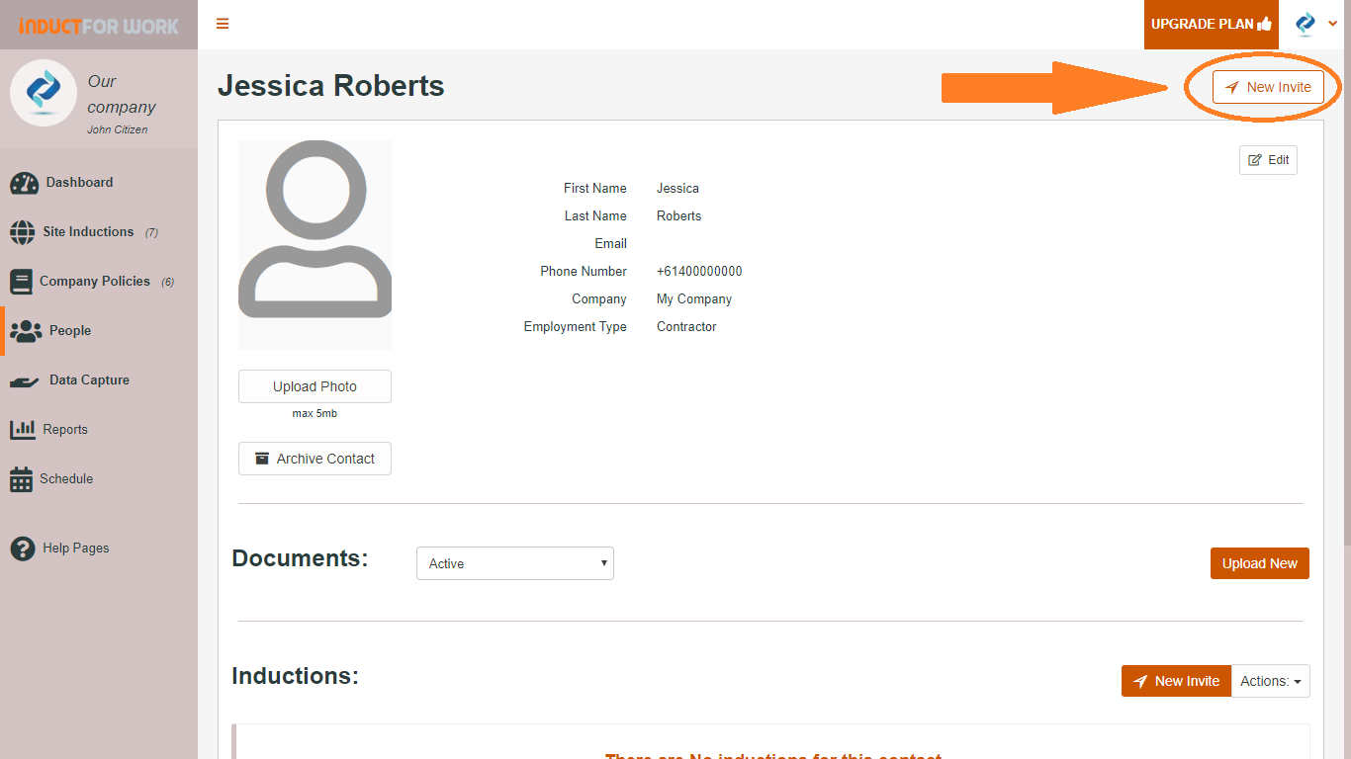Screen dimensions: 1351x759
Task: Open the account menu in top bar
Action: pyautogui.click(x=1316, y=24)
